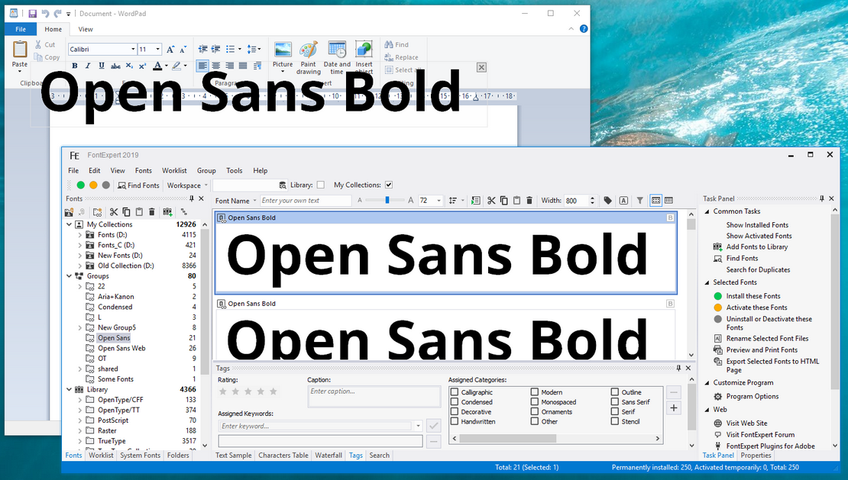
Task: Check the Decorative category checkbox
Action: 455,411
